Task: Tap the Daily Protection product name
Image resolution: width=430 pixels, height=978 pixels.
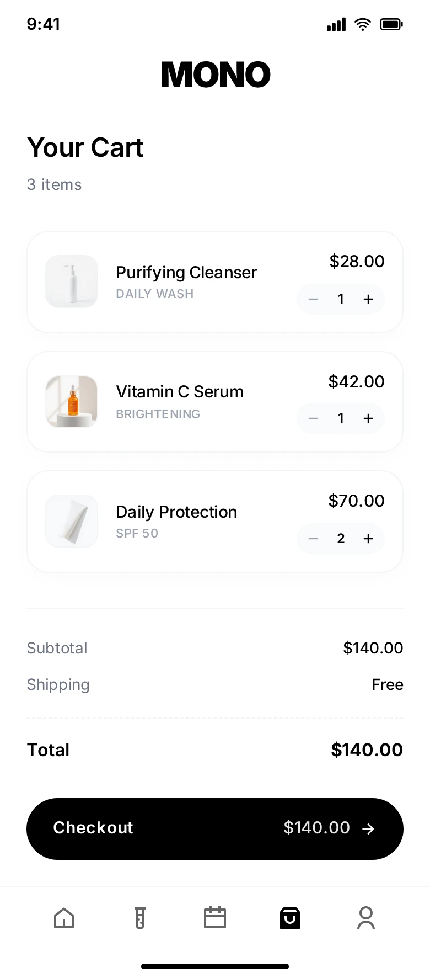Action: pyautogui.click(x=176, y=512)
